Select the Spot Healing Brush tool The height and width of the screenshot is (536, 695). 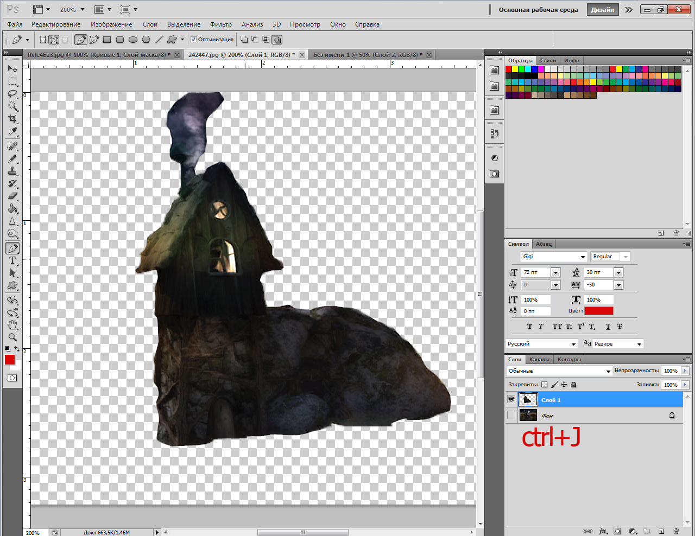pos(12,146)
